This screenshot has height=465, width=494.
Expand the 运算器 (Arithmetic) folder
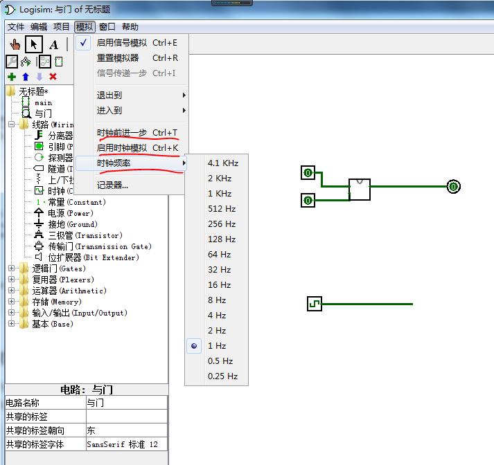point(11,291)
